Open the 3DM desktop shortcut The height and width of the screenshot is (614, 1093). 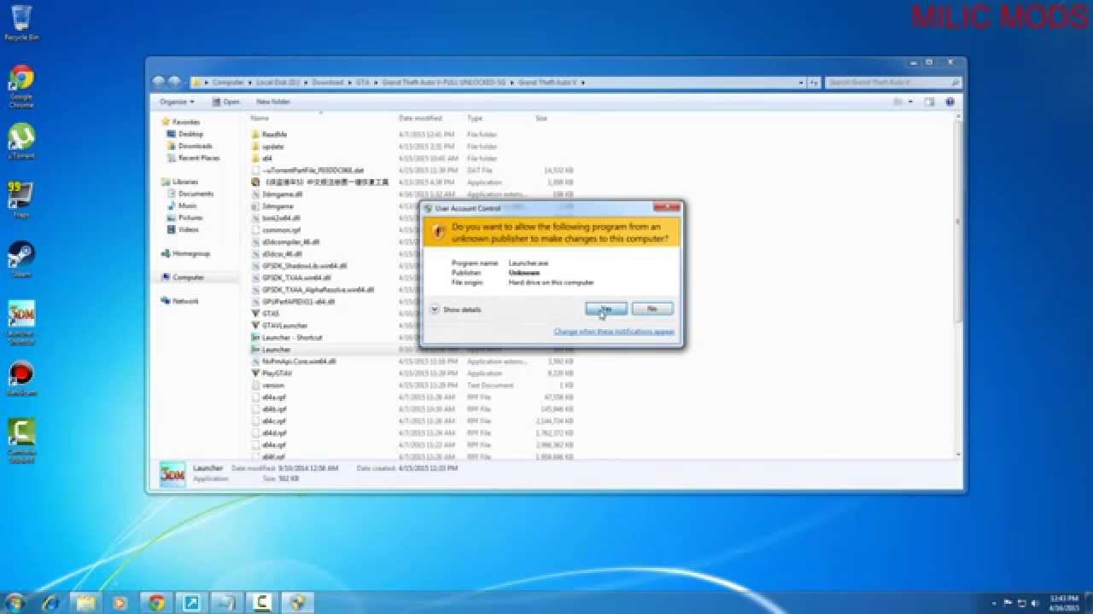click(20, 321)
